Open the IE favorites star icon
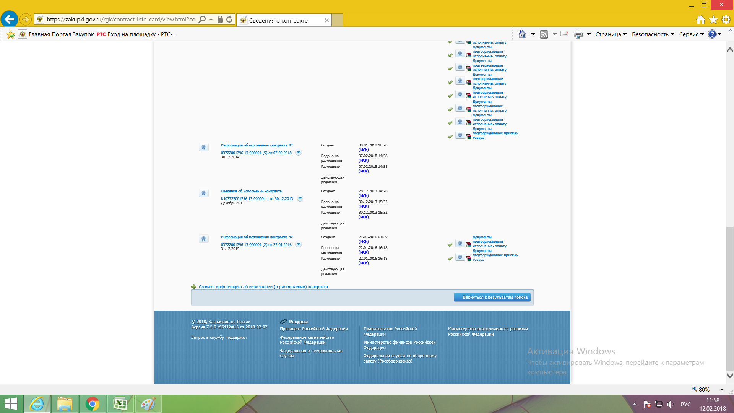Image resolution: width=734 pixels, height=413 pixels. pos(713,20)
